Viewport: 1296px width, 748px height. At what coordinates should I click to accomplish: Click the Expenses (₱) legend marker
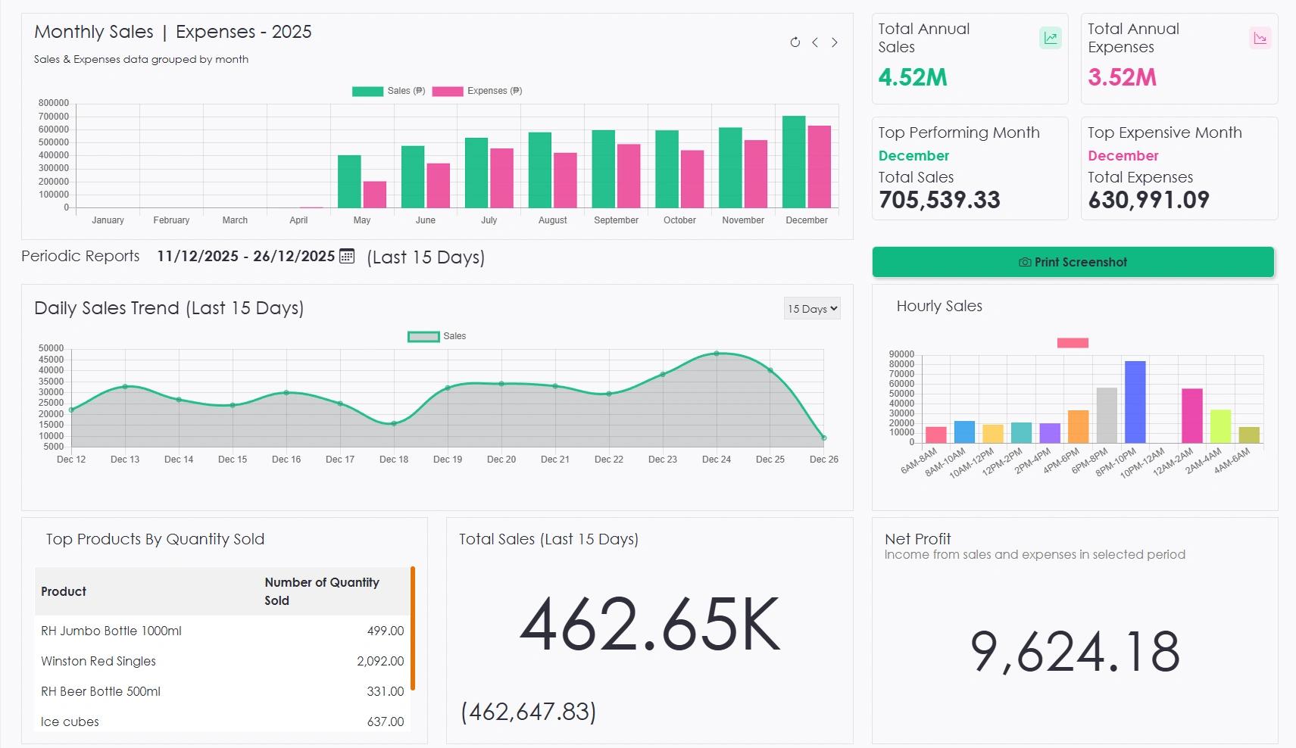(x=447, y=91)
